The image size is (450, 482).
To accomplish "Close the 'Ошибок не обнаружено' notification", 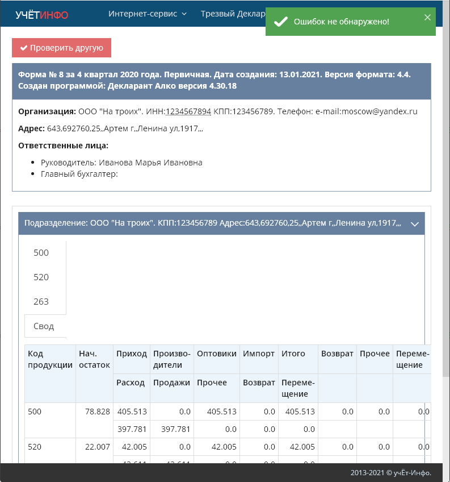I will pyautogui.click(x=427, y=18).
